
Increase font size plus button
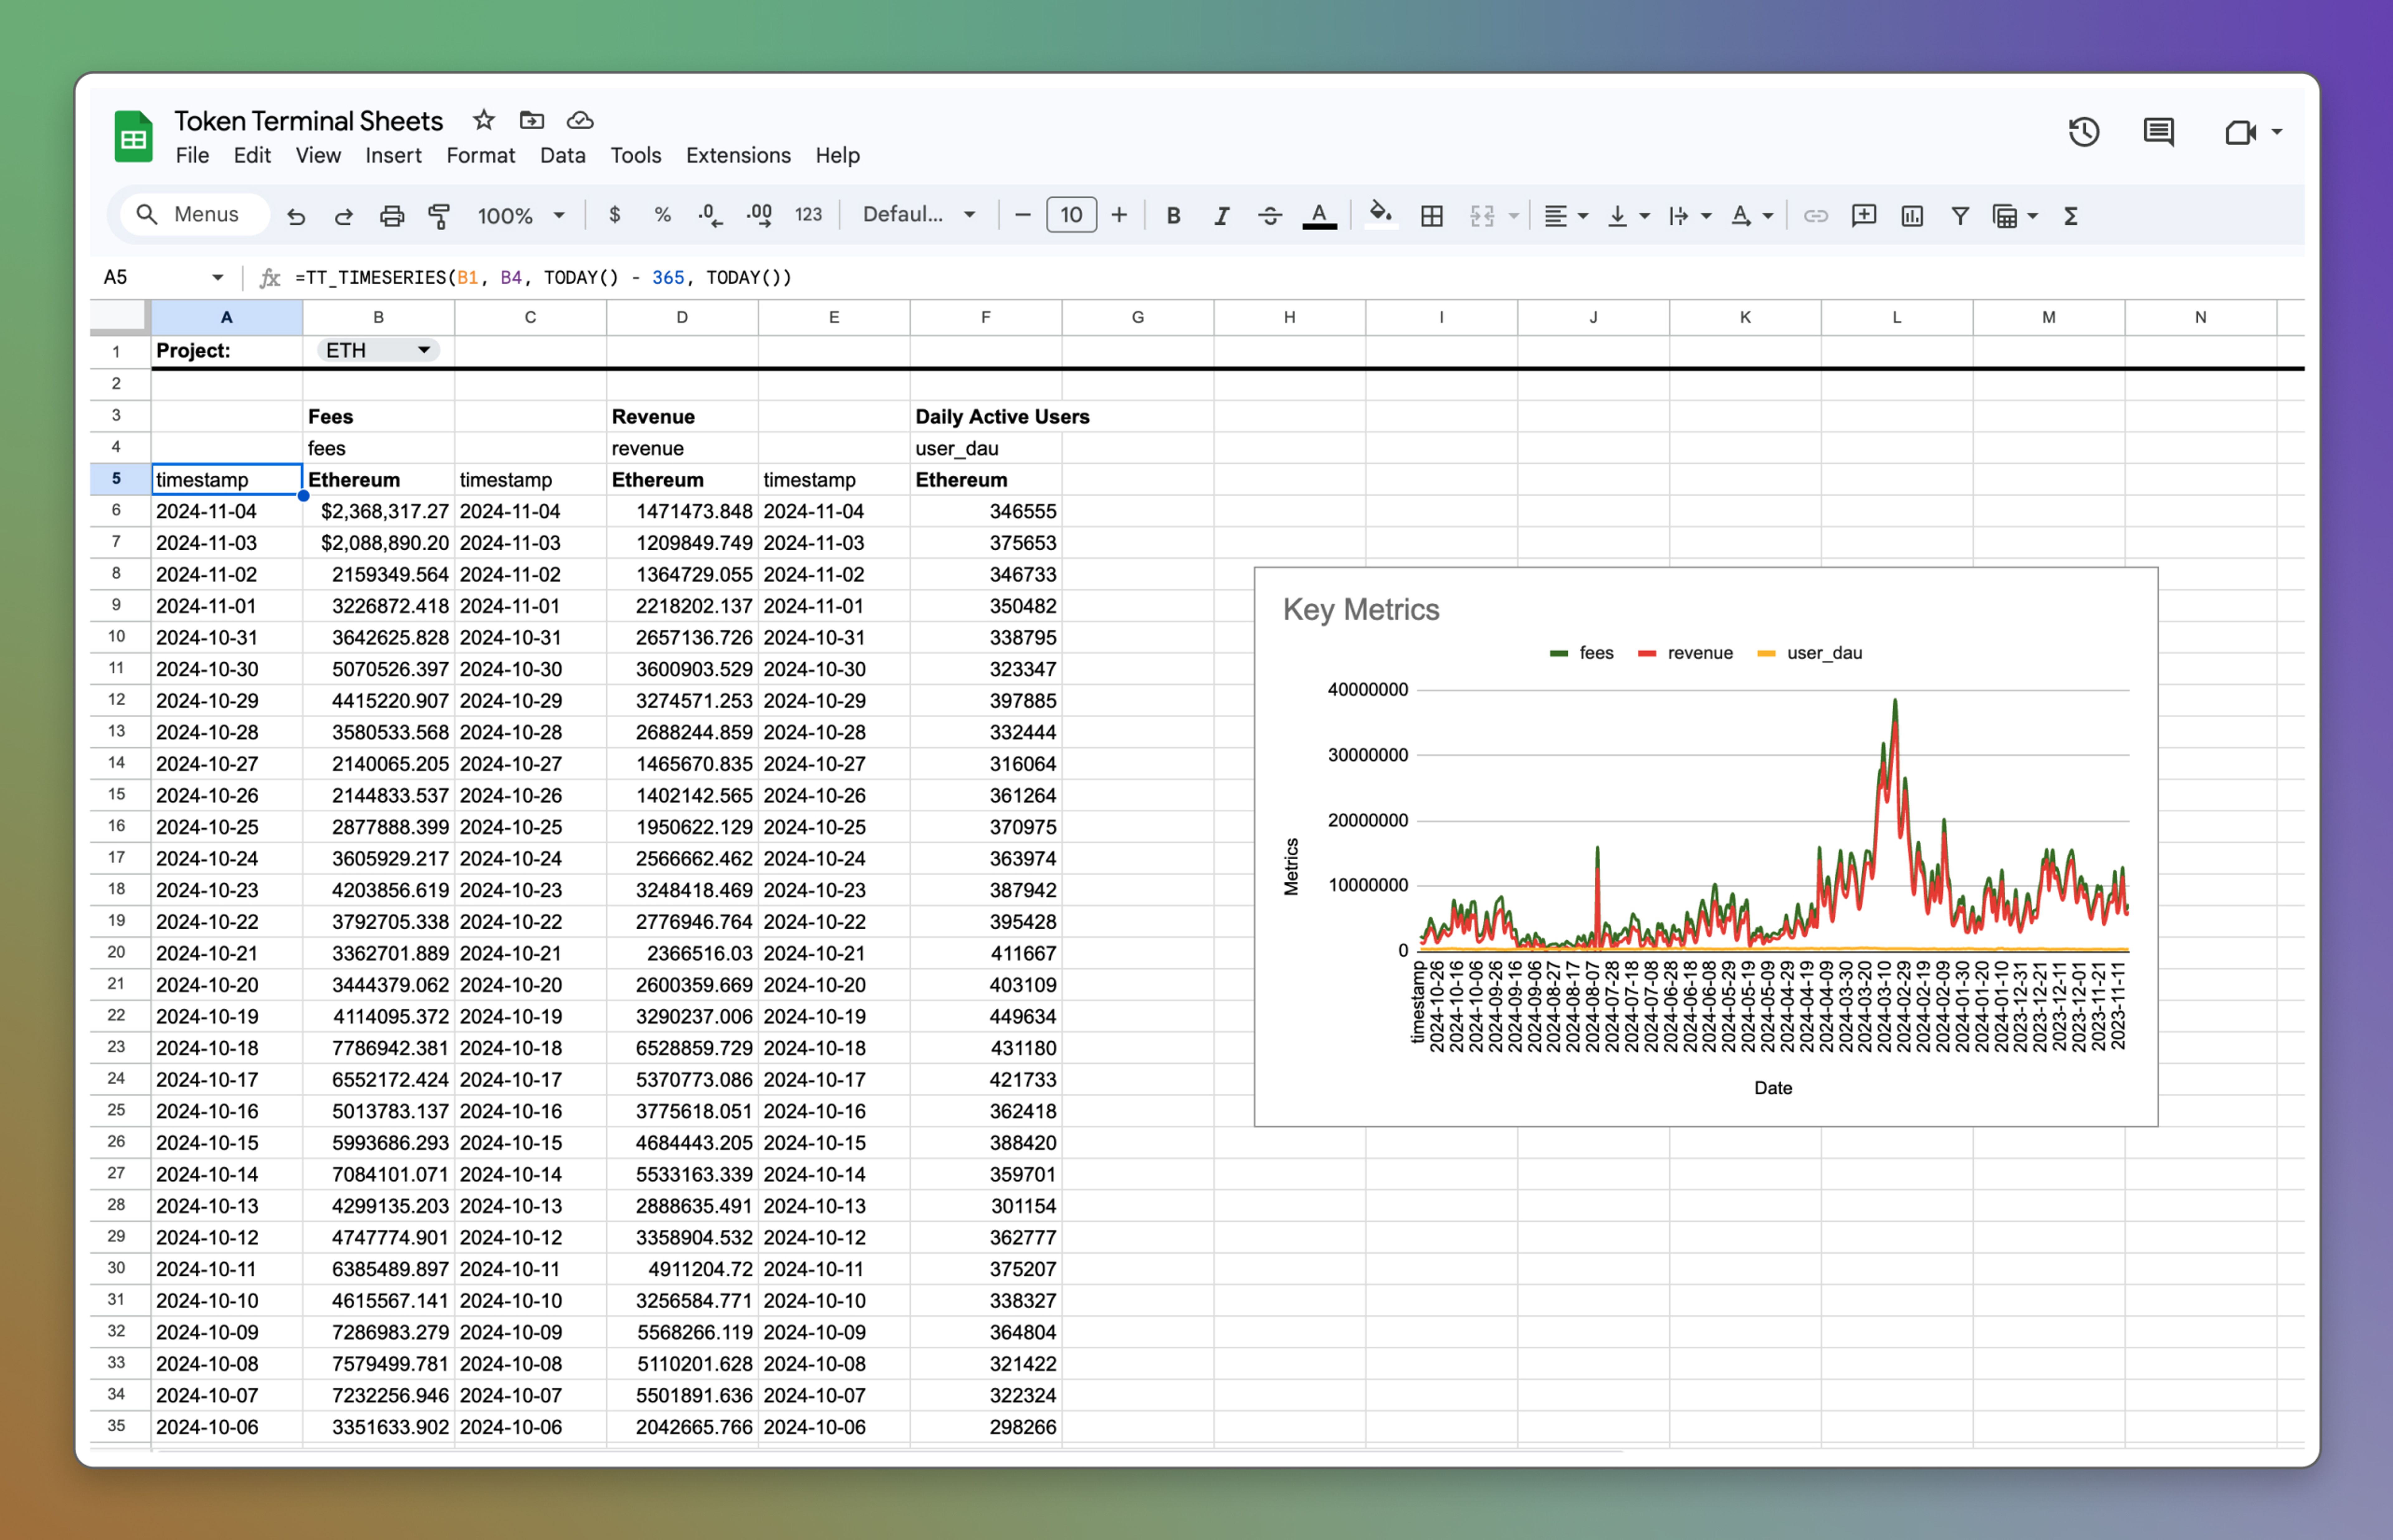[1119, 215]
